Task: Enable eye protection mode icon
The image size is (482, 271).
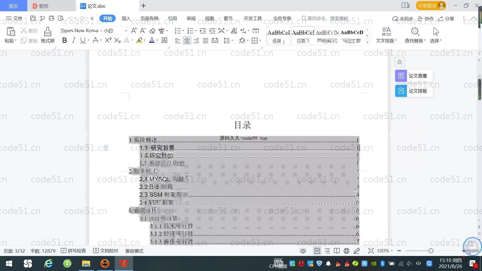Action: (303, 251)
